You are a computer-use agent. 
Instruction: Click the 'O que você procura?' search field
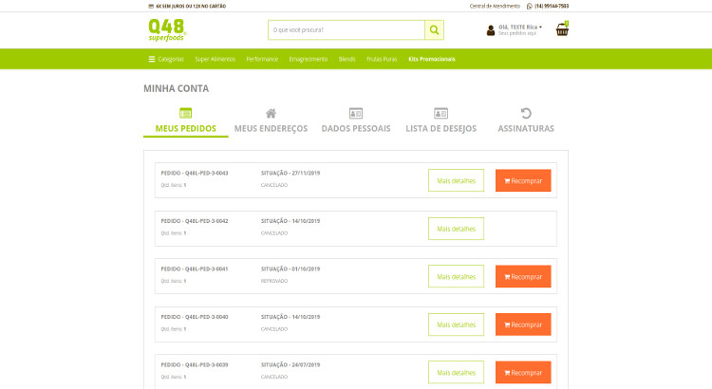347,30
